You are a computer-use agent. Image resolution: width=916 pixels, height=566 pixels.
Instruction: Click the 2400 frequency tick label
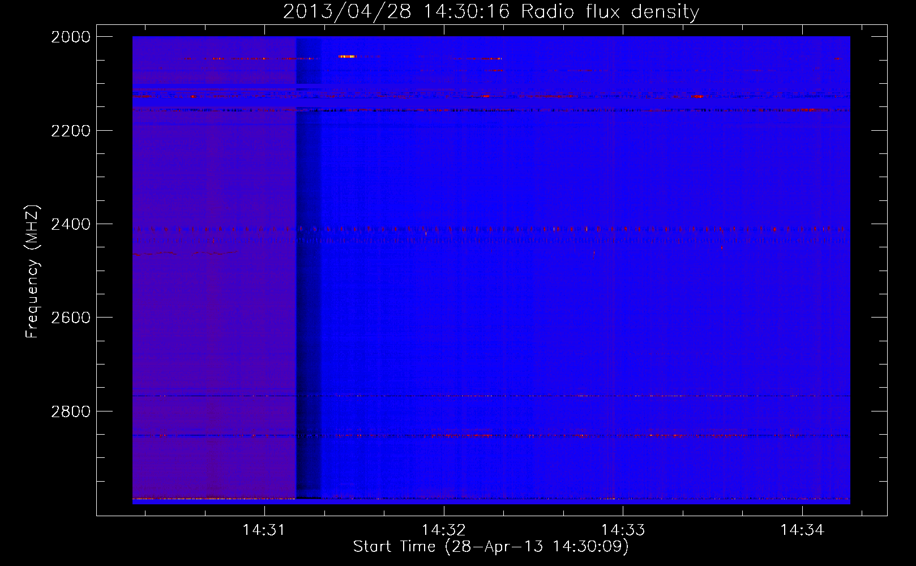(70, 224)
